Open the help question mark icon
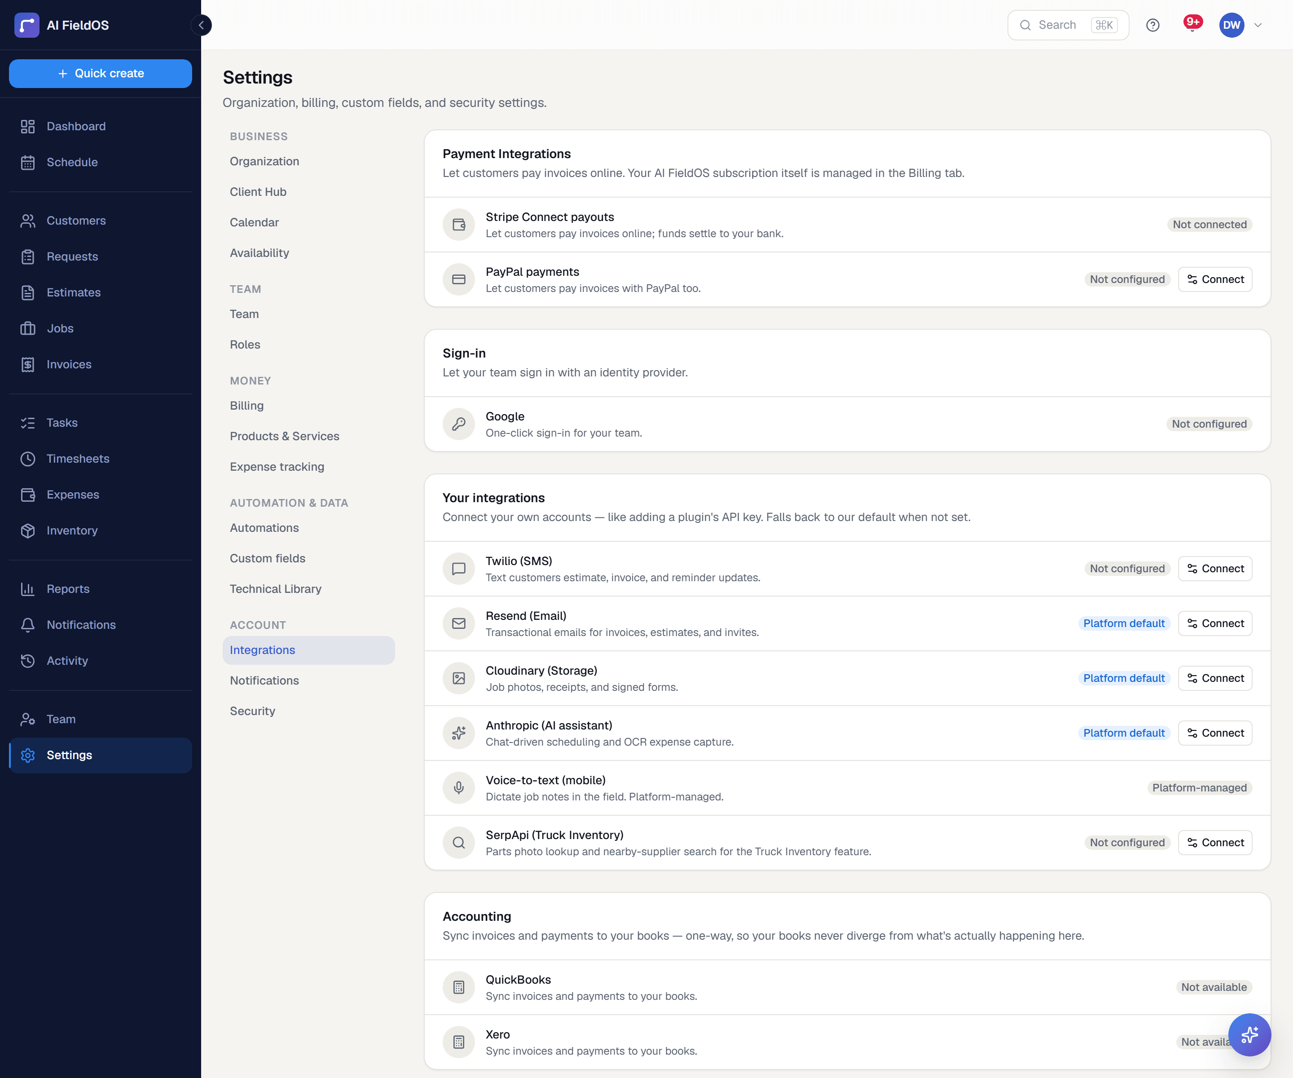The image size is (1293, 1078). pos(1152,25)
